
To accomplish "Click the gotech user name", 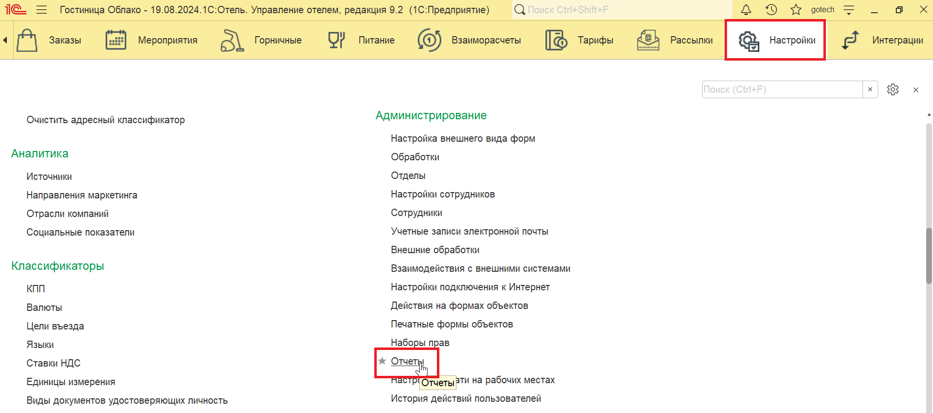I will pyautogui.click(x=822, y=10).
